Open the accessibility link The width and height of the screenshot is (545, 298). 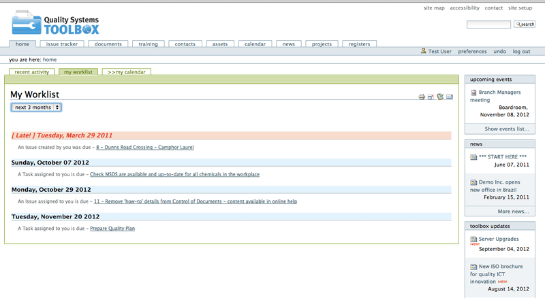[x=465, y=7]
